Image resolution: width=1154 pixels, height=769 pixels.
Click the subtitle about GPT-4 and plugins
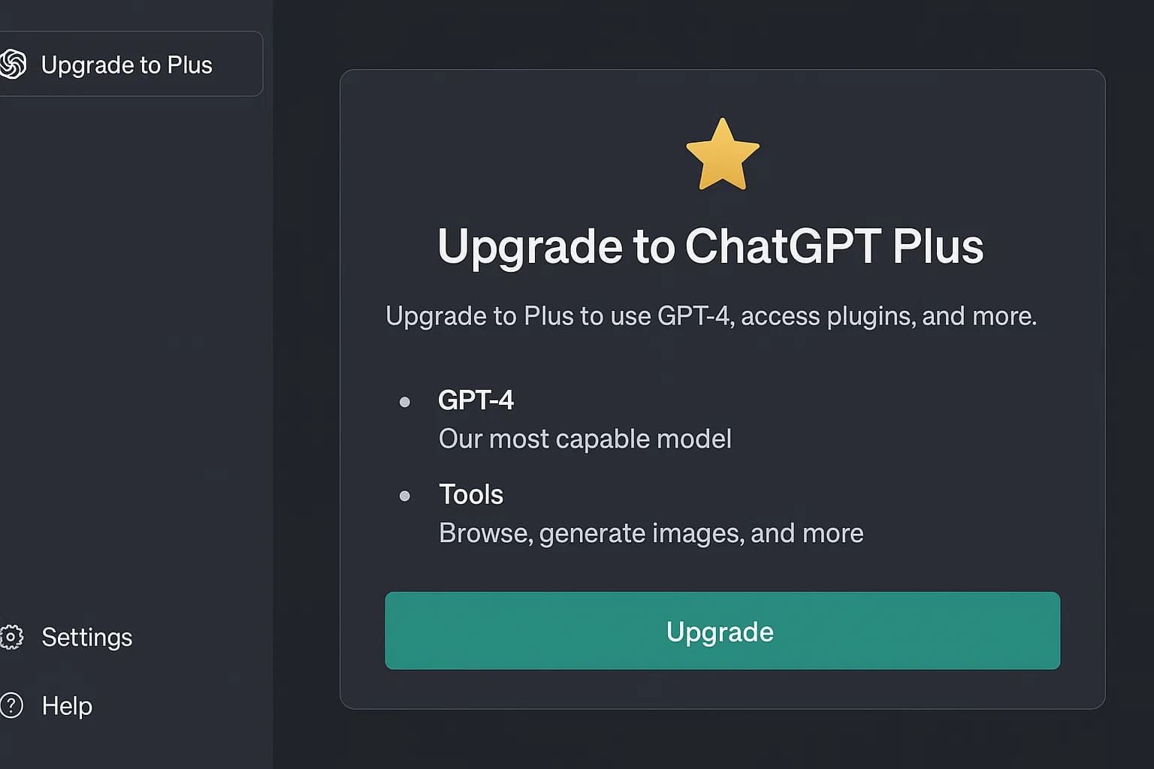(711, 316)
